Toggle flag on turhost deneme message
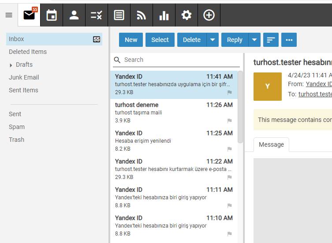The width and height of the screenshot is (332, 243). point(229,121)
